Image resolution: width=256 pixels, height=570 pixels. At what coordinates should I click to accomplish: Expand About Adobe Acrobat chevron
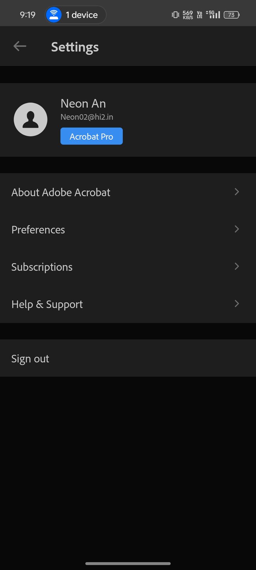(x=237, y=192)
